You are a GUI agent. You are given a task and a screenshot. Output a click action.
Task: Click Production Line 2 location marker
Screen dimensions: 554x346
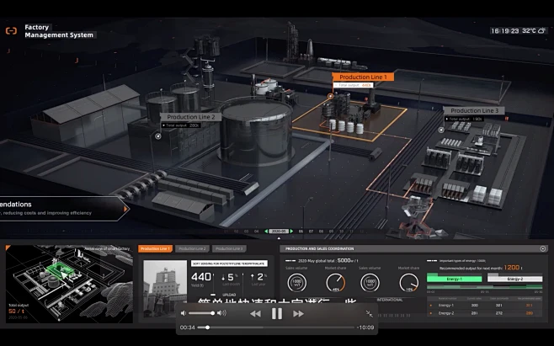point(157,135)
